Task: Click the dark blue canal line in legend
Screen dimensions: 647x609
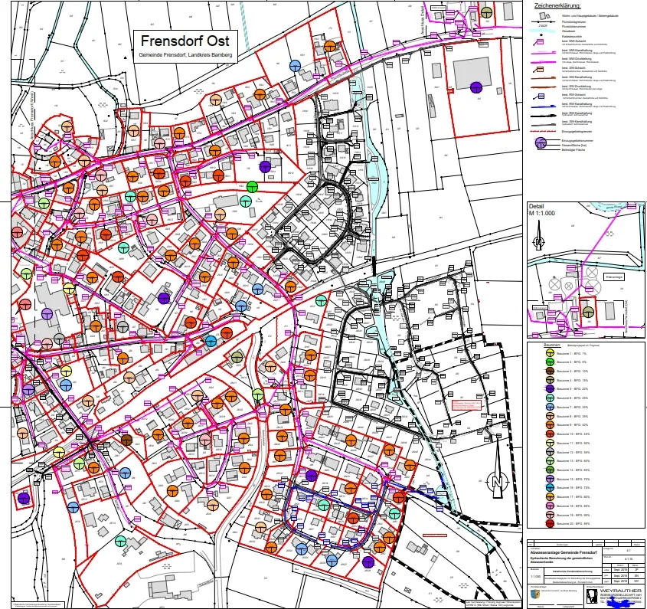Action: (543, 106)
